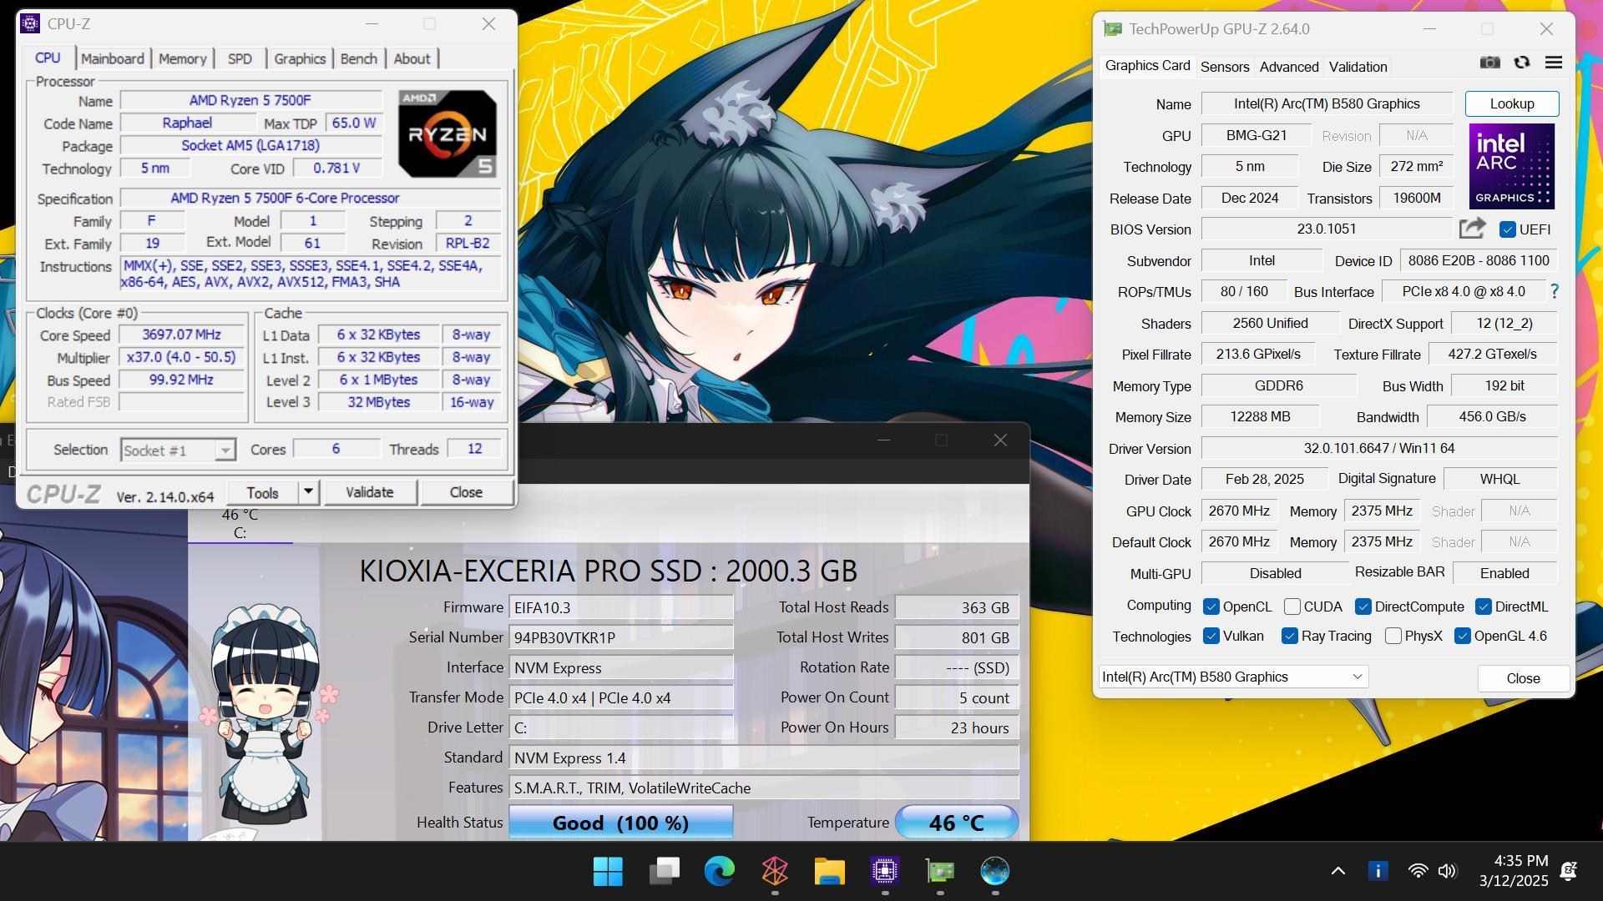Switch to GPU-Z Validation tab
Viewport: 1603px width, 901px height.
[1358, 67]
